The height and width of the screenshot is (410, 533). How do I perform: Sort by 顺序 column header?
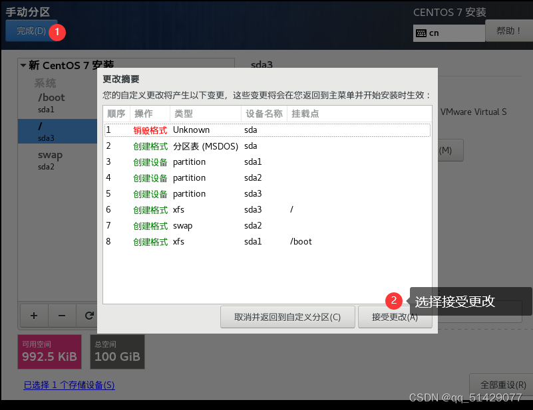[116, 114]
